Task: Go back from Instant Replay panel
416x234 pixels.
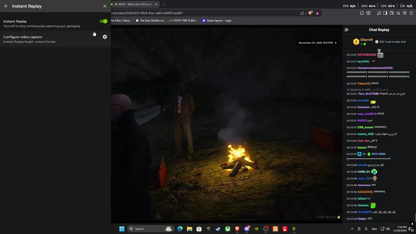Action: pos(6,6)
